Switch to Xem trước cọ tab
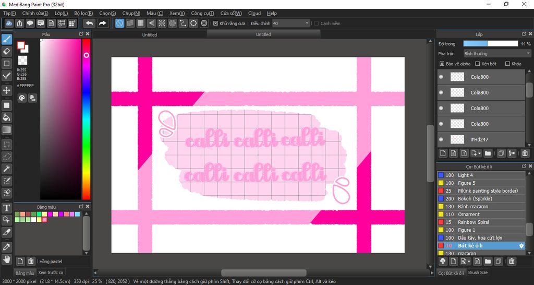The width and height of the screenshot is (534, 285). point(51,272)
